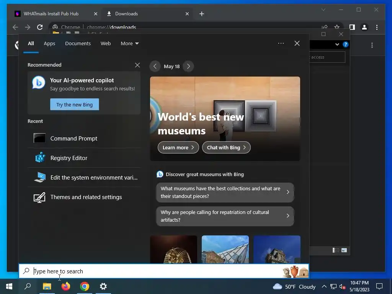
Task: Switch File Explorer to large icons view
Action: (344, 250)
